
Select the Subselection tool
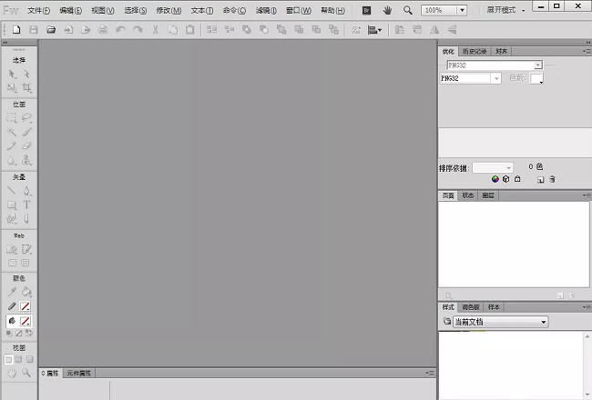click(26, 74)
